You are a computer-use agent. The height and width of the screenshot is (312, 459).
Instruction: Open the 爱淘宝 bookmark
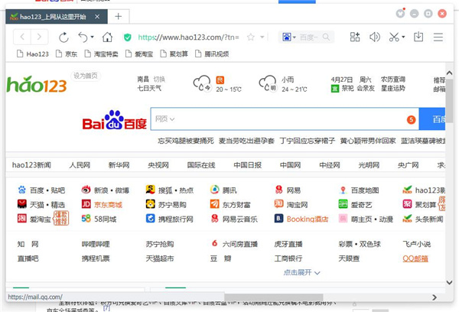tap(139, 54)
